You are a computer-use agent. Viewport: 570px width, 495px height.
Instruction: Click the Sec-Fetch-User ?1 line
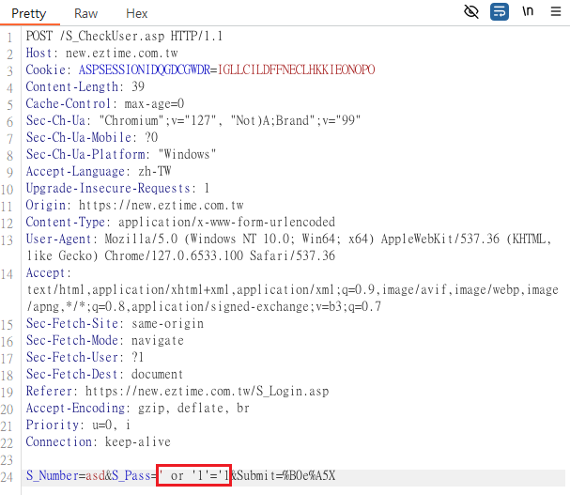[x=85, y=357]
